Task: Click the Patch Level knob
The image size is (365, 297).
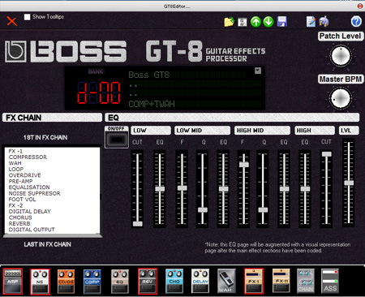Action: pyautogui.click(x=341, y=56)
